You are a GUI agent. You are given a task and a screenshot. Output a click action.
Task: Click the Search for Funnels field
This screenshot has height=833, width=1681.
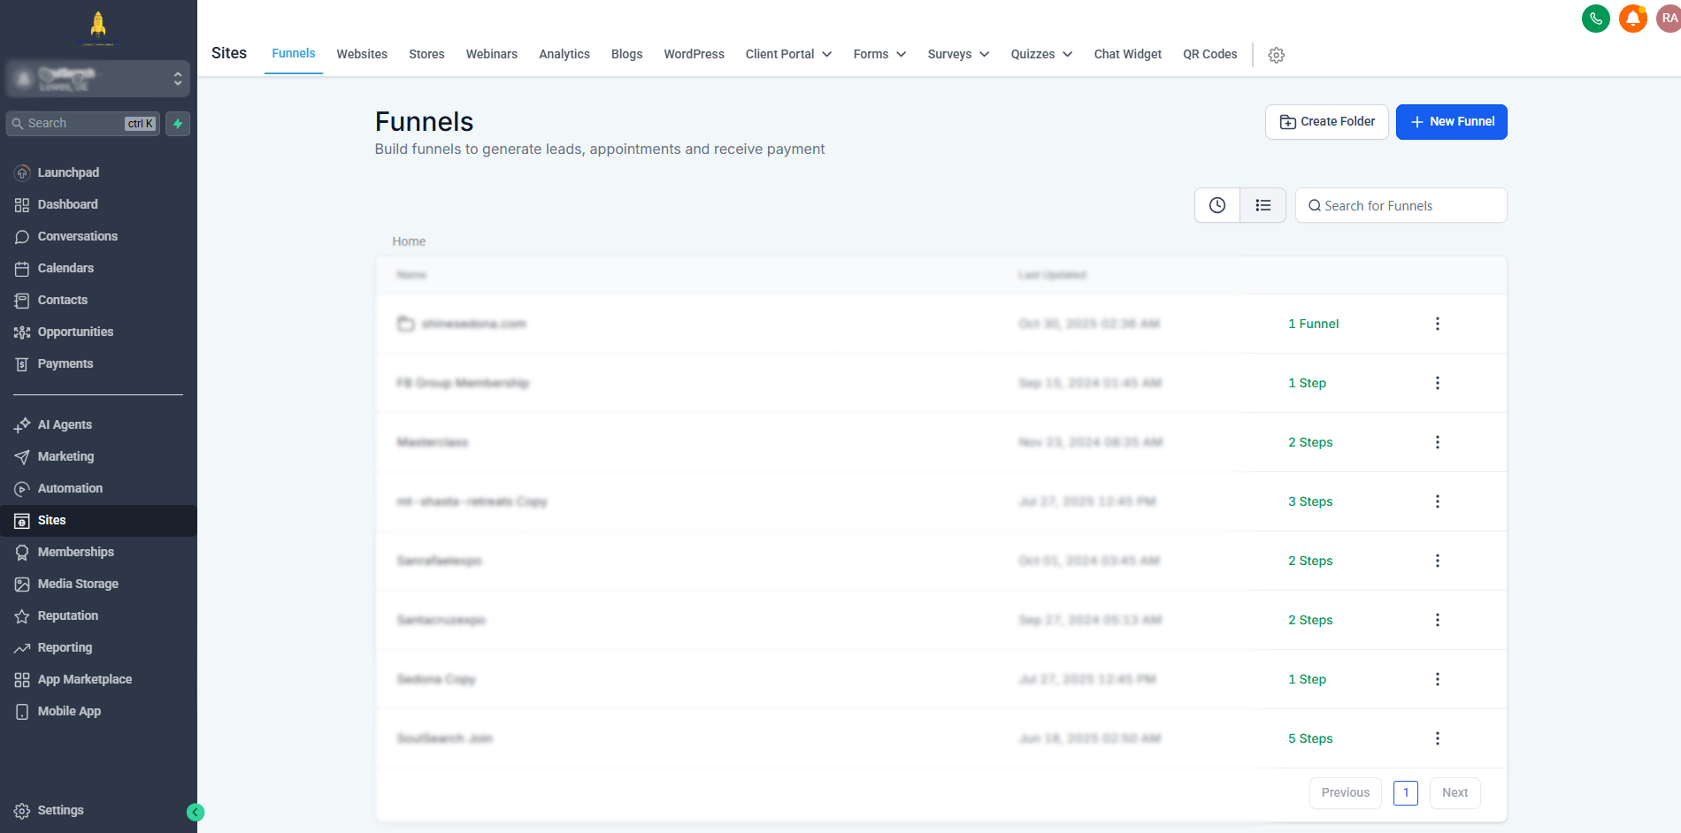[x=1407, y=206]
